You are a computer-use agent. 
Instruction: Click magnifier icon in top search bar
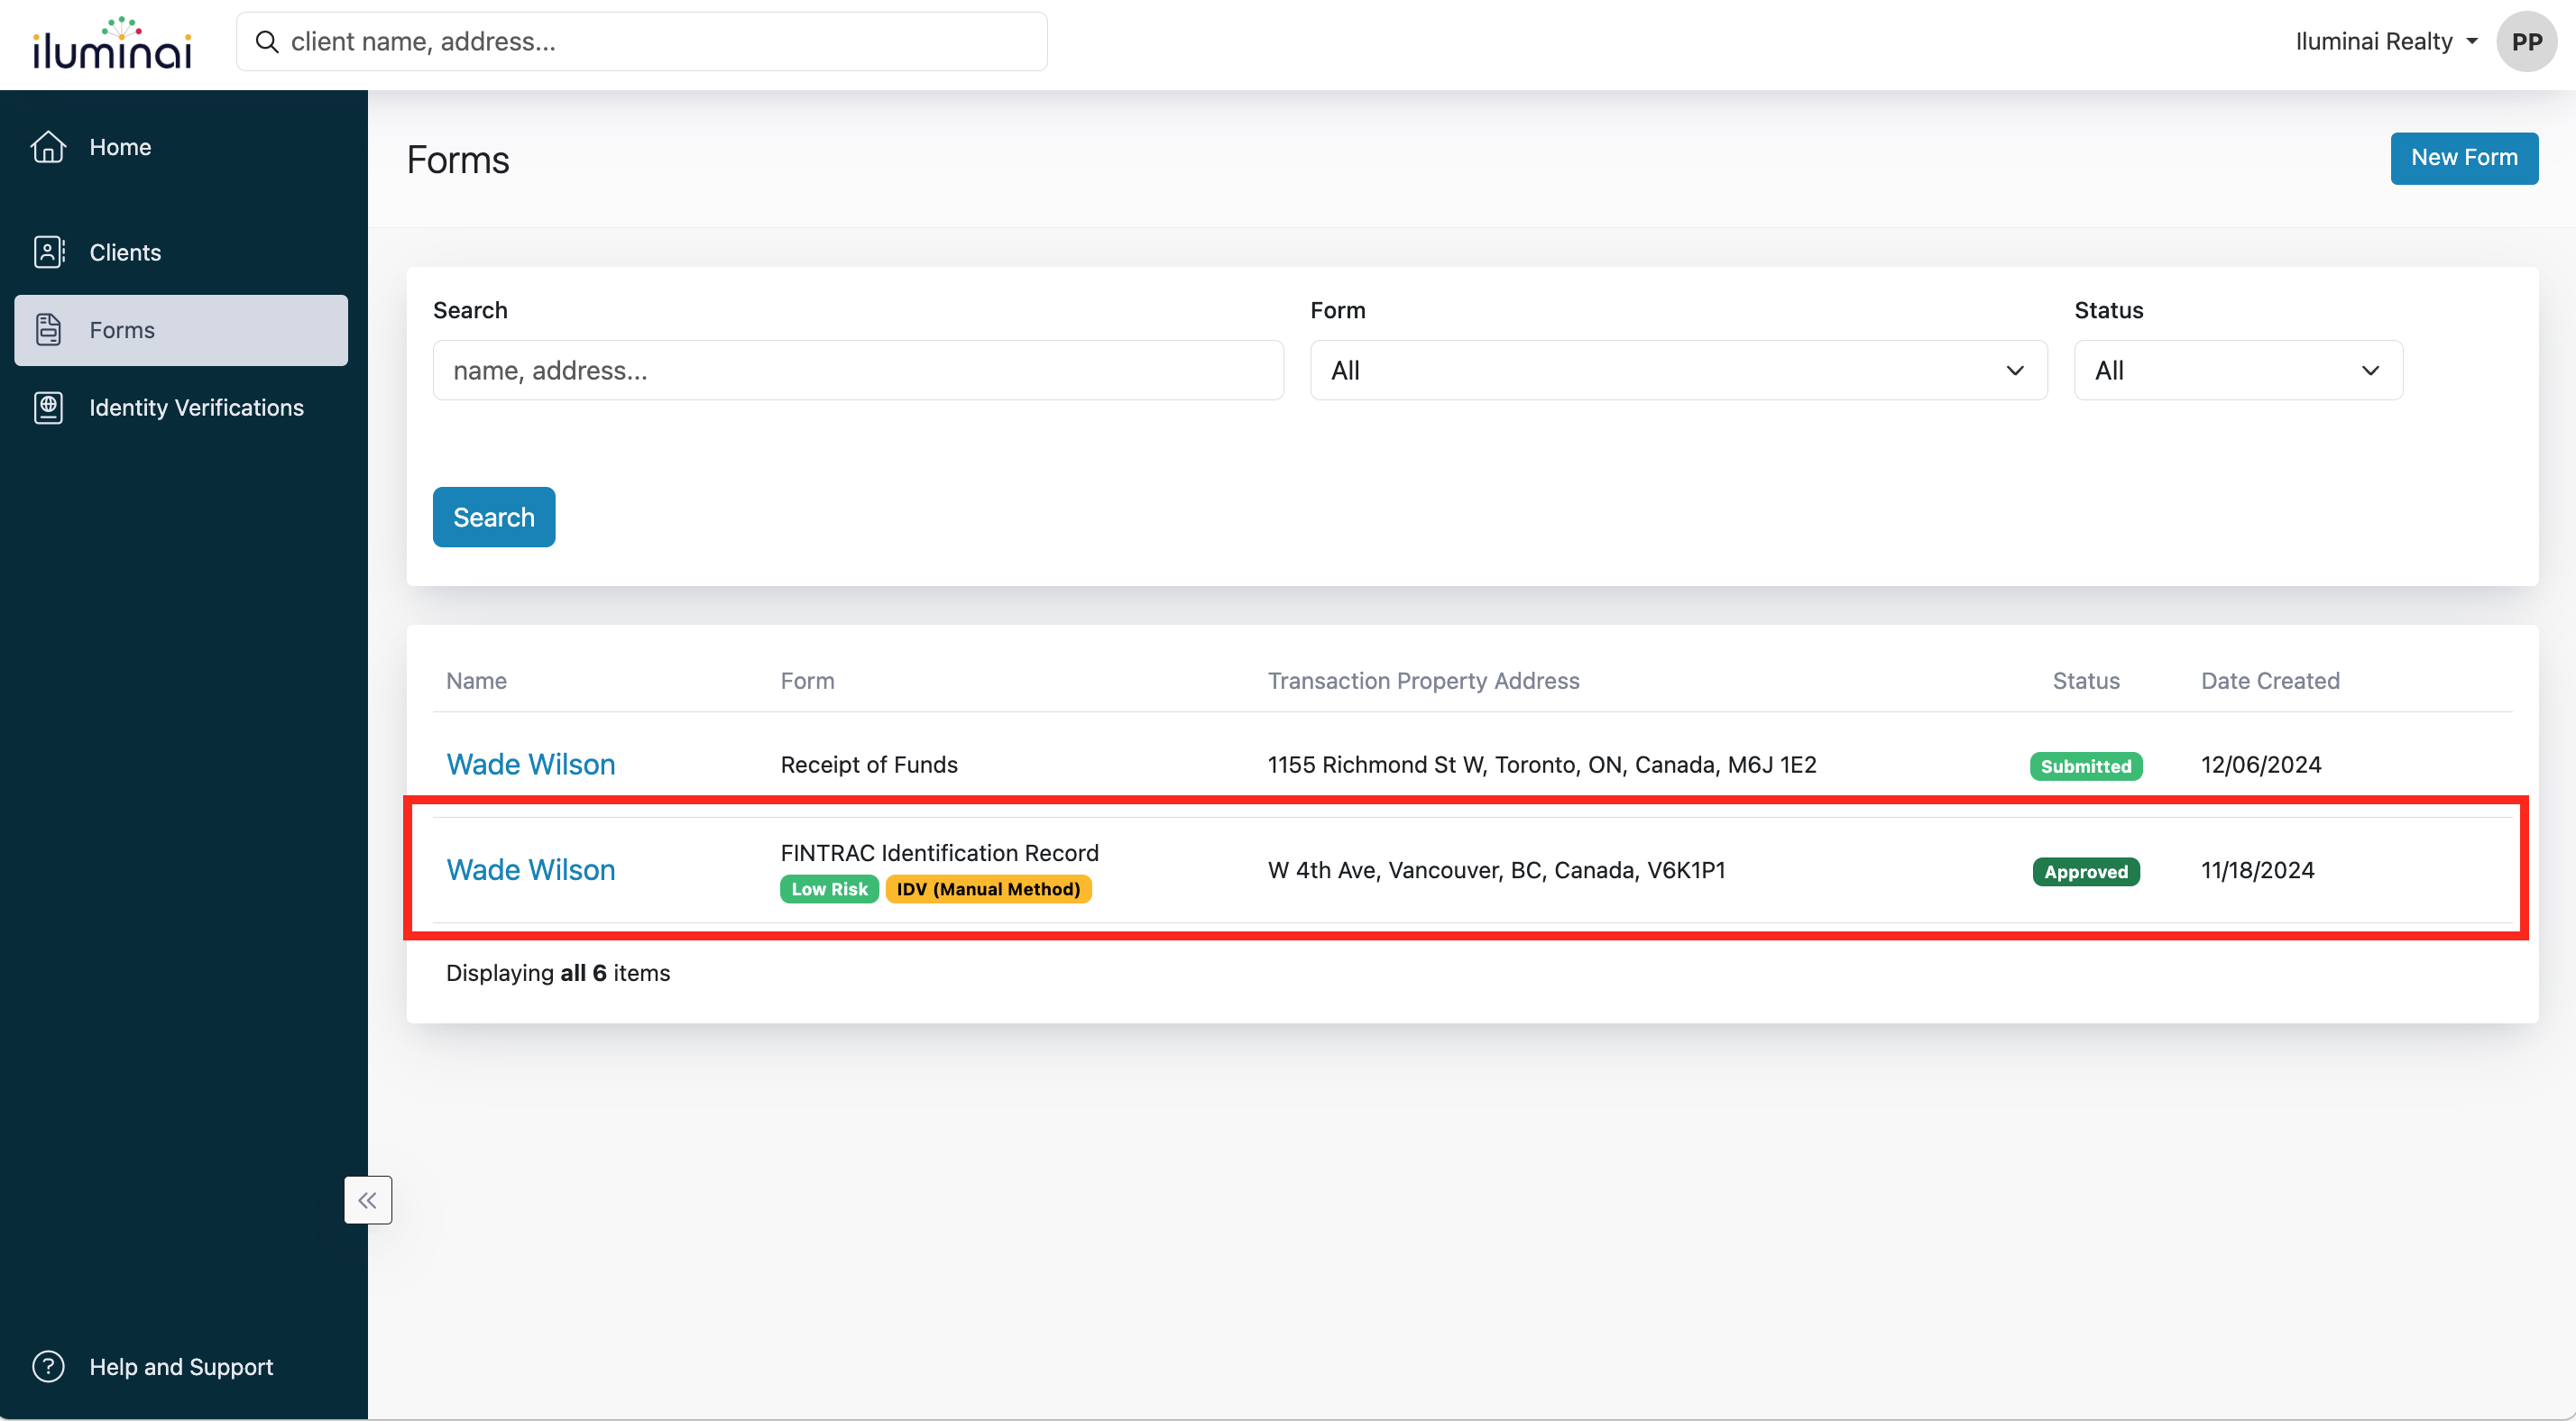267,42
